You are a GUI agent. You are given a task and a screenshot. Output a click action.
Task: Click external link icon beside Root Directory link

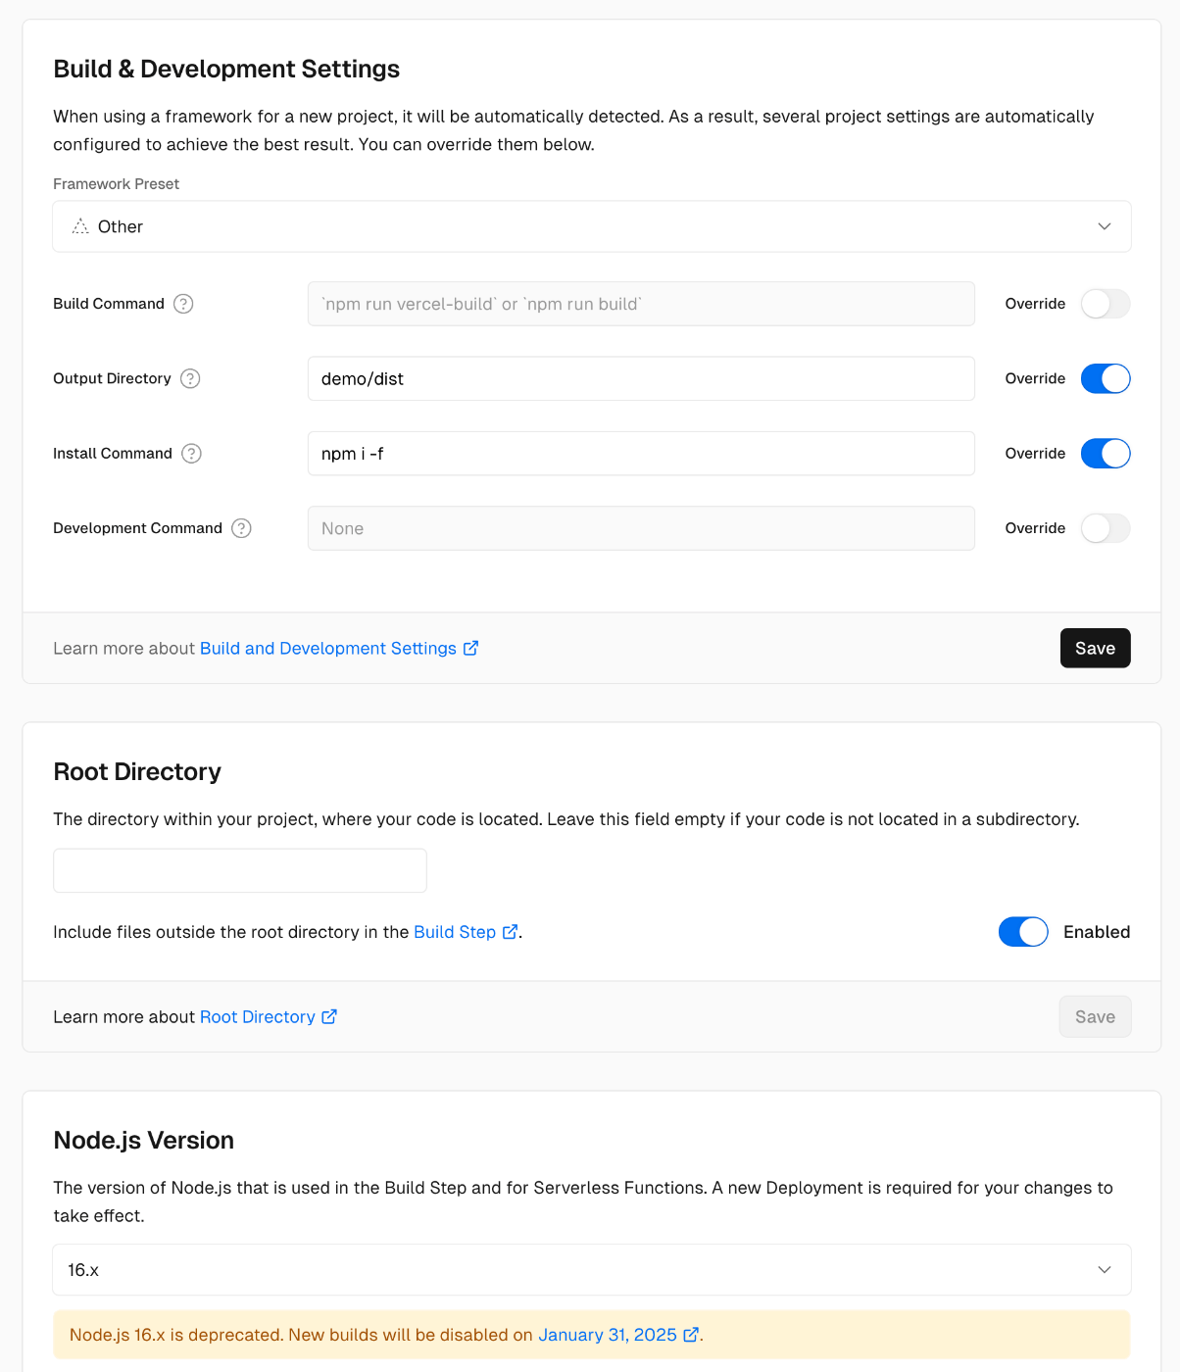tap(329, 1016)
